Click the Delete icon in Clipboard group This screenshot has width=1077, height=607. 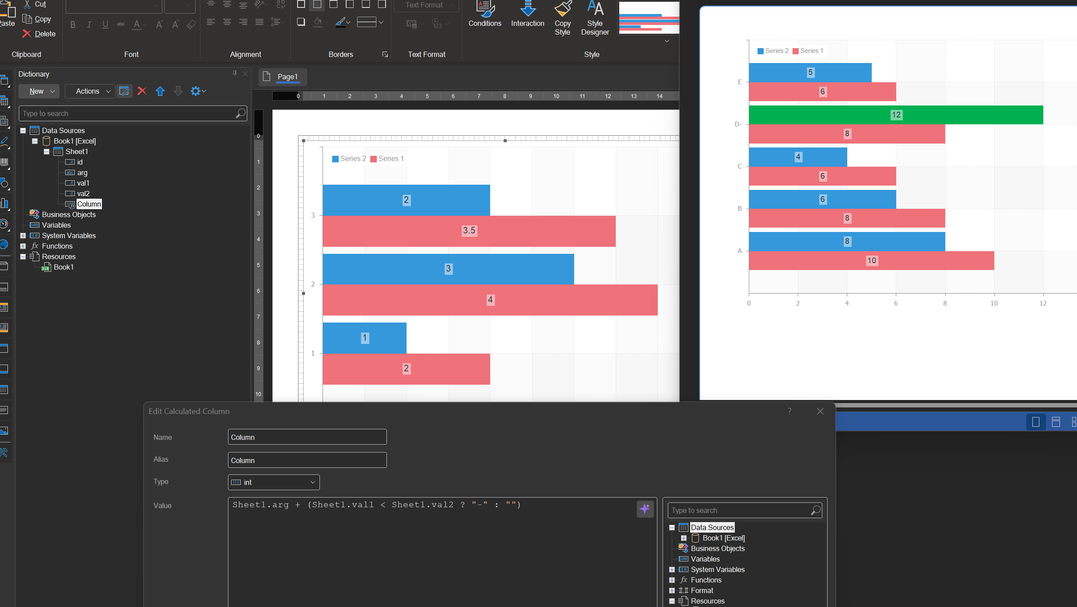[27, 34]
